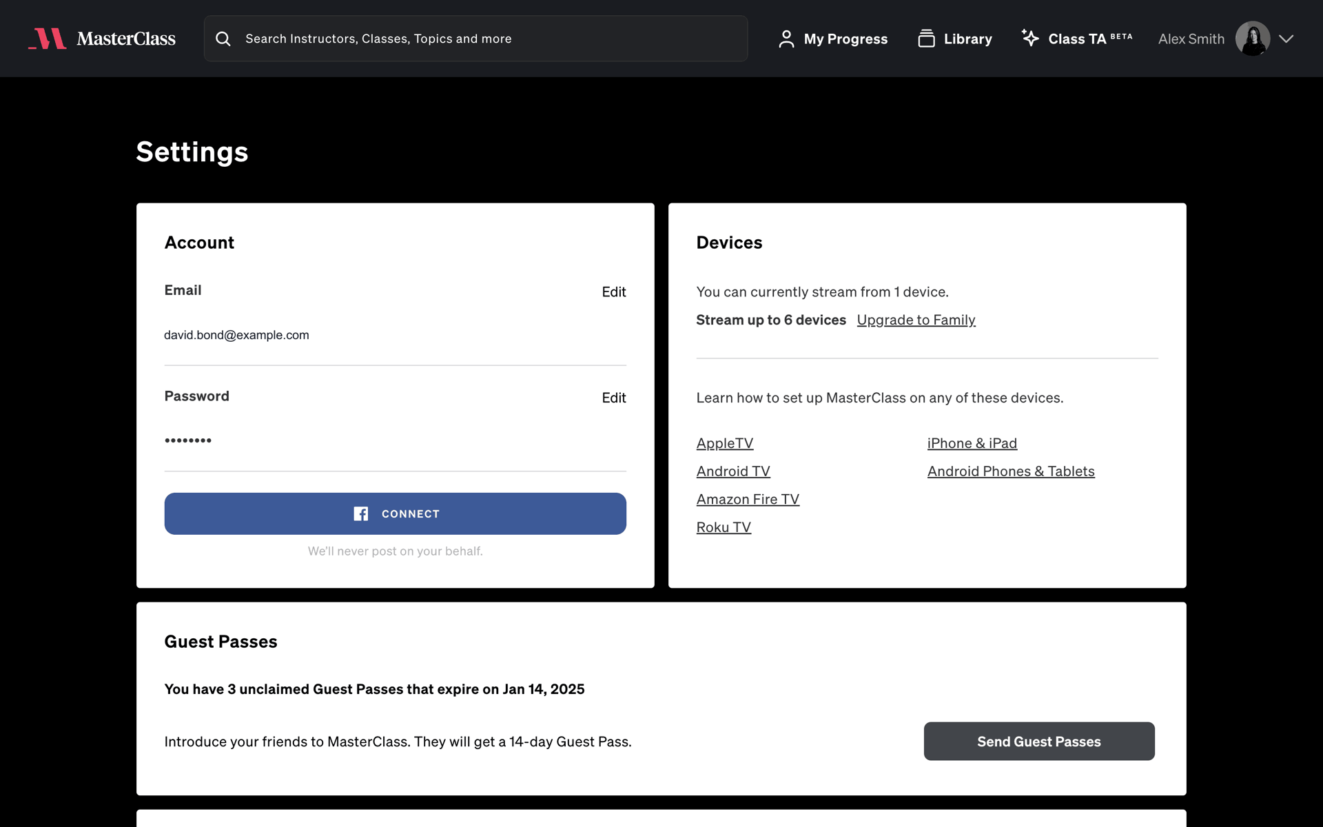Click the Devices section heading
Screen dimensions: 1323x827
click(x=729, y=243)
